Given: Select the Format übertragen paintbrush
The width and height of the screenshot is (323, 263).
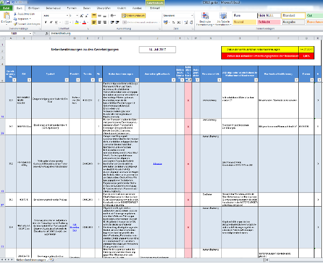Looking at the screenshot, I should click(x=16, y=24).
